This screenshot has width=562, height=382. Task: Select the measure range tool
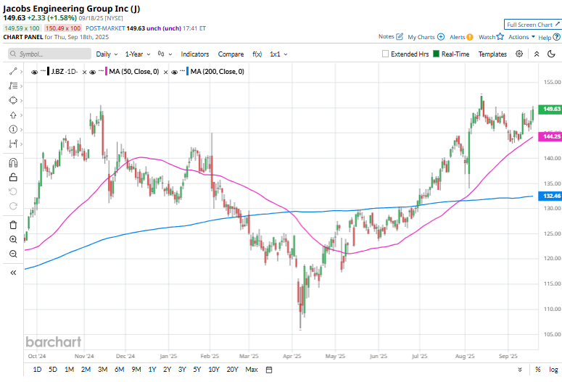(13, 144)
